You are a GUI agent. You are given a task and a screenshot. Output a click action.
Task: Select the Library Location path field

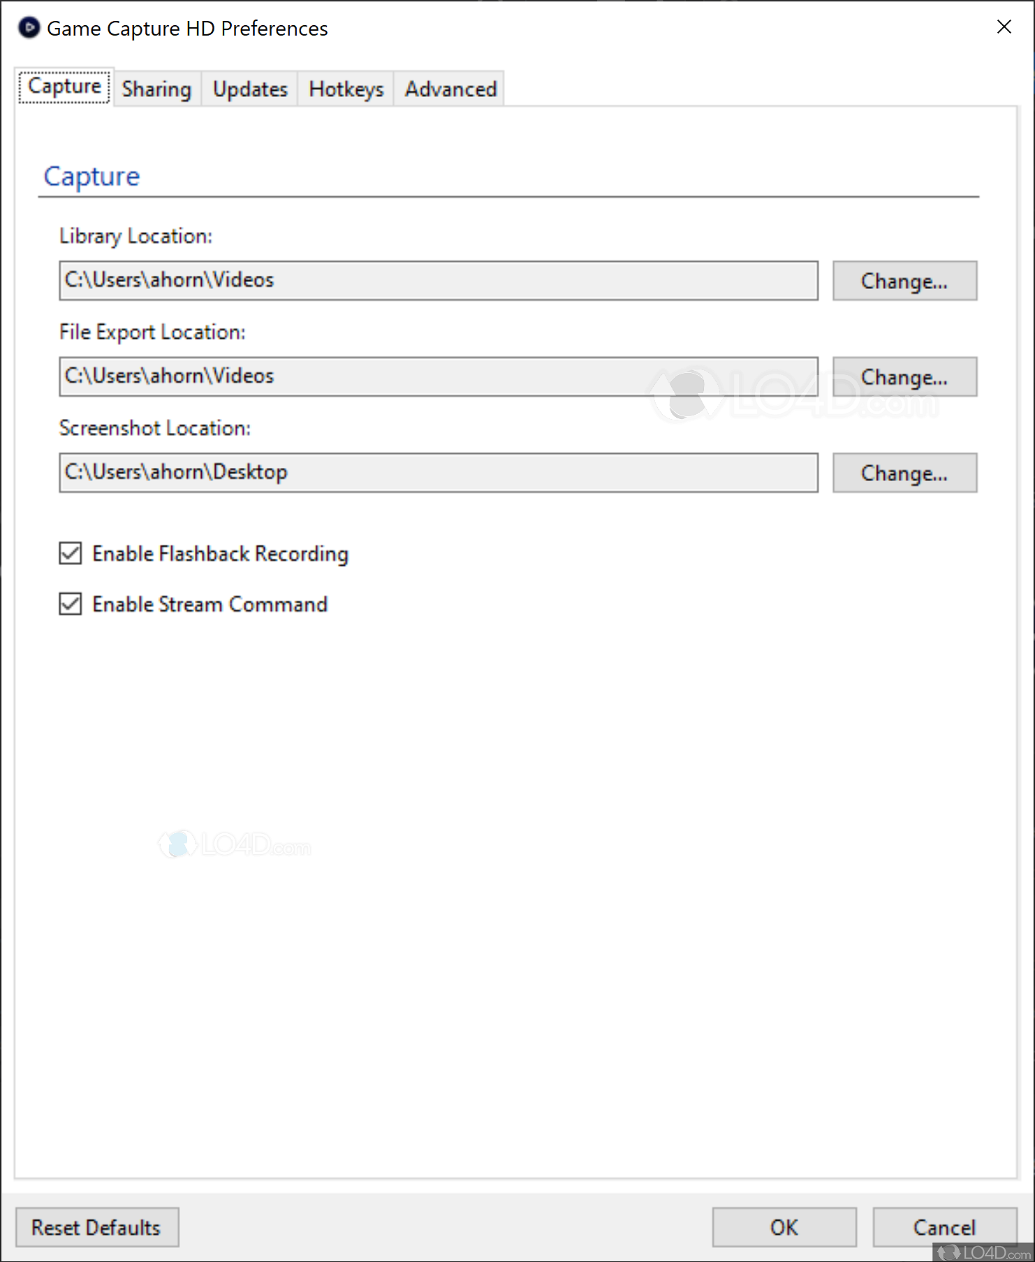click(x=438, y=281)
